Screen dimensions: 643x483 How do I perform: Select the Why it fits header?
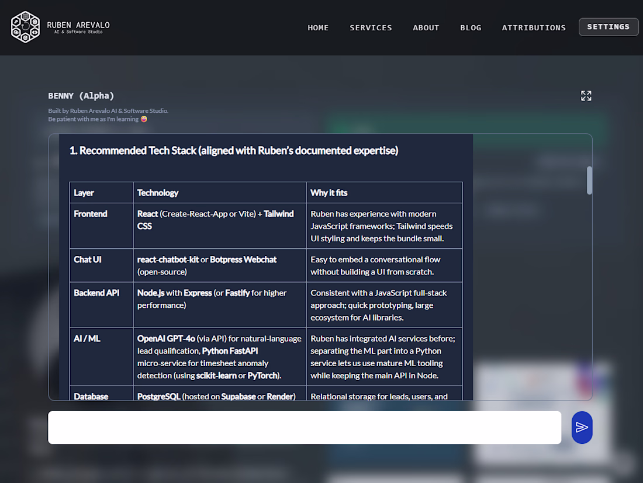point(384,193)
